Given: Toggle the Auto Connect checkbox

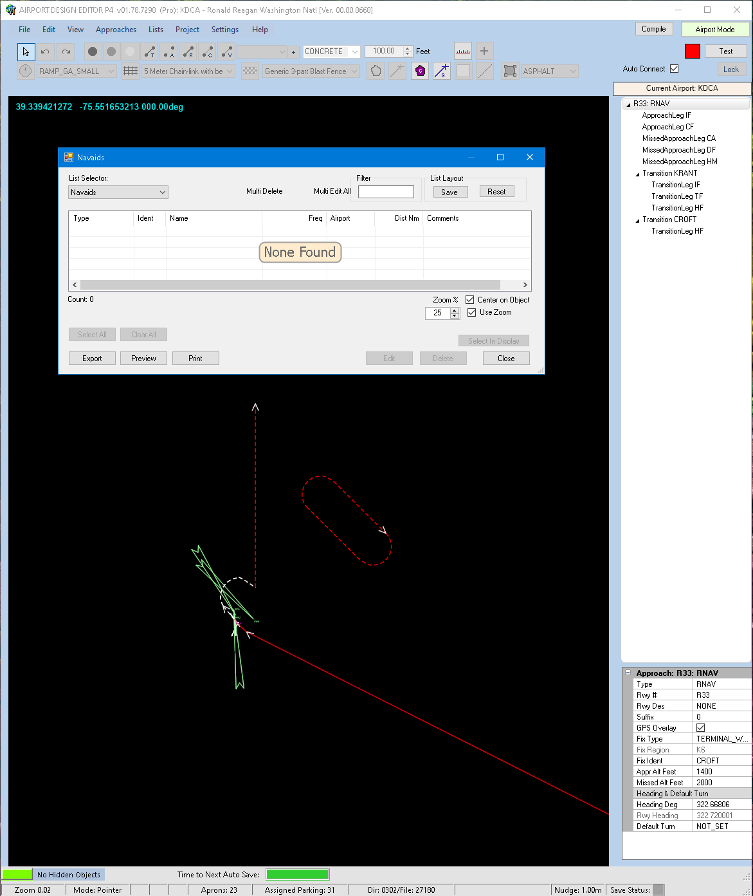Looking at the screenshot, I should point(674,69).
